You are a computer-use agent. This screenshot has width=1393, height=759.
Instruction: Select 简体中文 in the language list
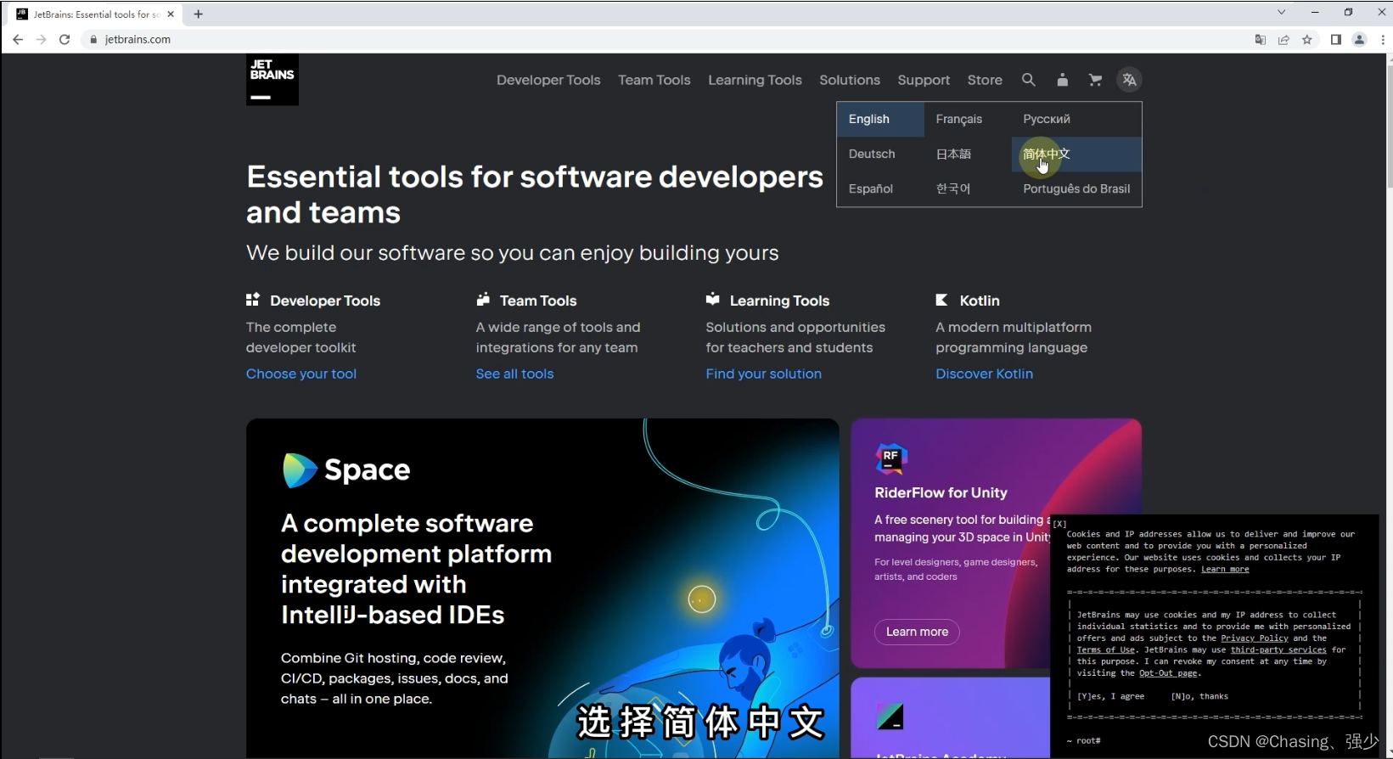(1076, 154)
